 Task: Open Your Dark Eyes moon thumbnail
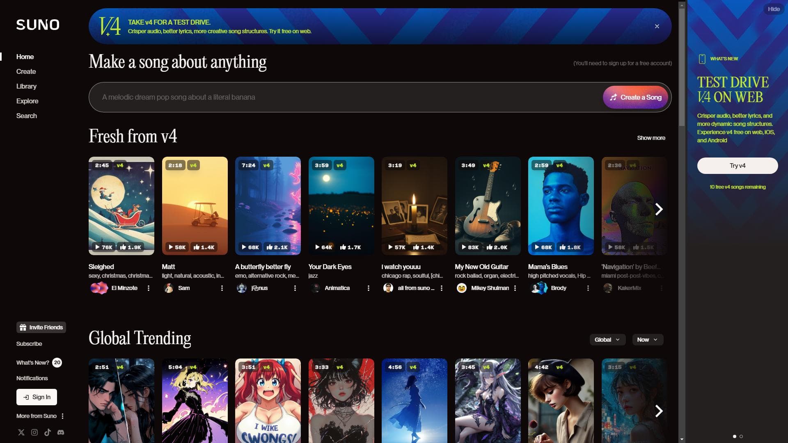tap(341, 206)
